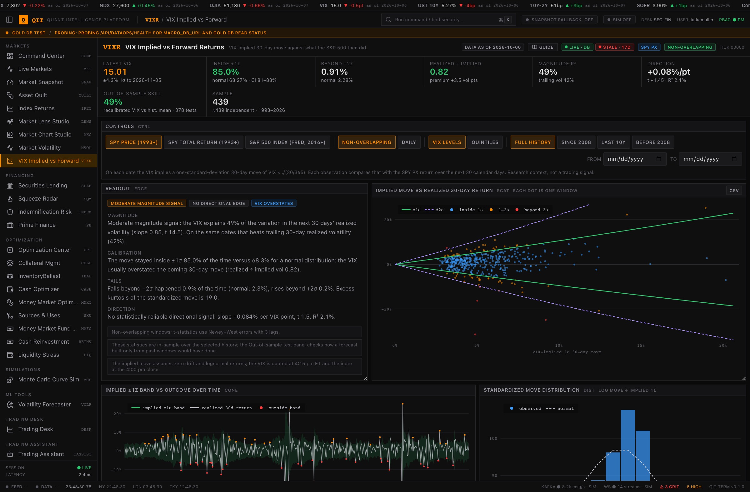
Task: Open Trading Assistant bot icon
Action: point(10,454)
